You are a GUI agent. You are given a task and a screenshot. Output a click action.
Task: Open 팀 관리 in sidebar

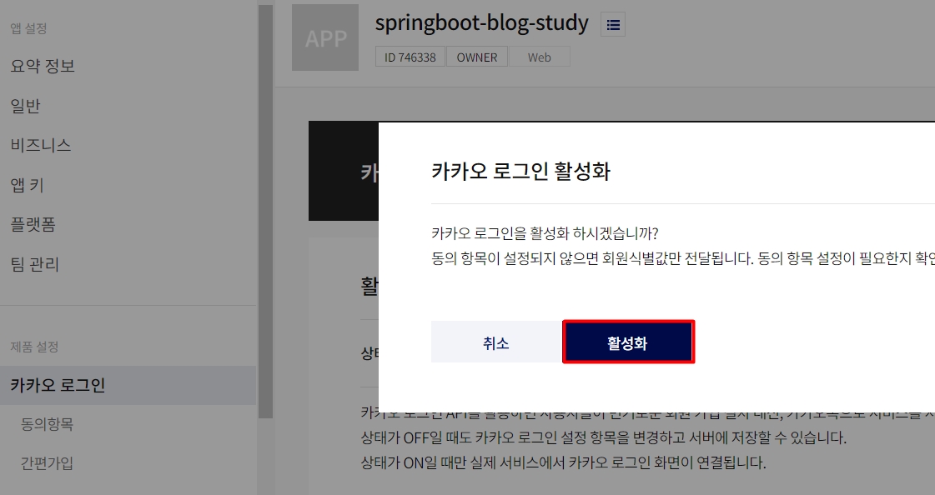pyautogui.click(x=34, y=264)
